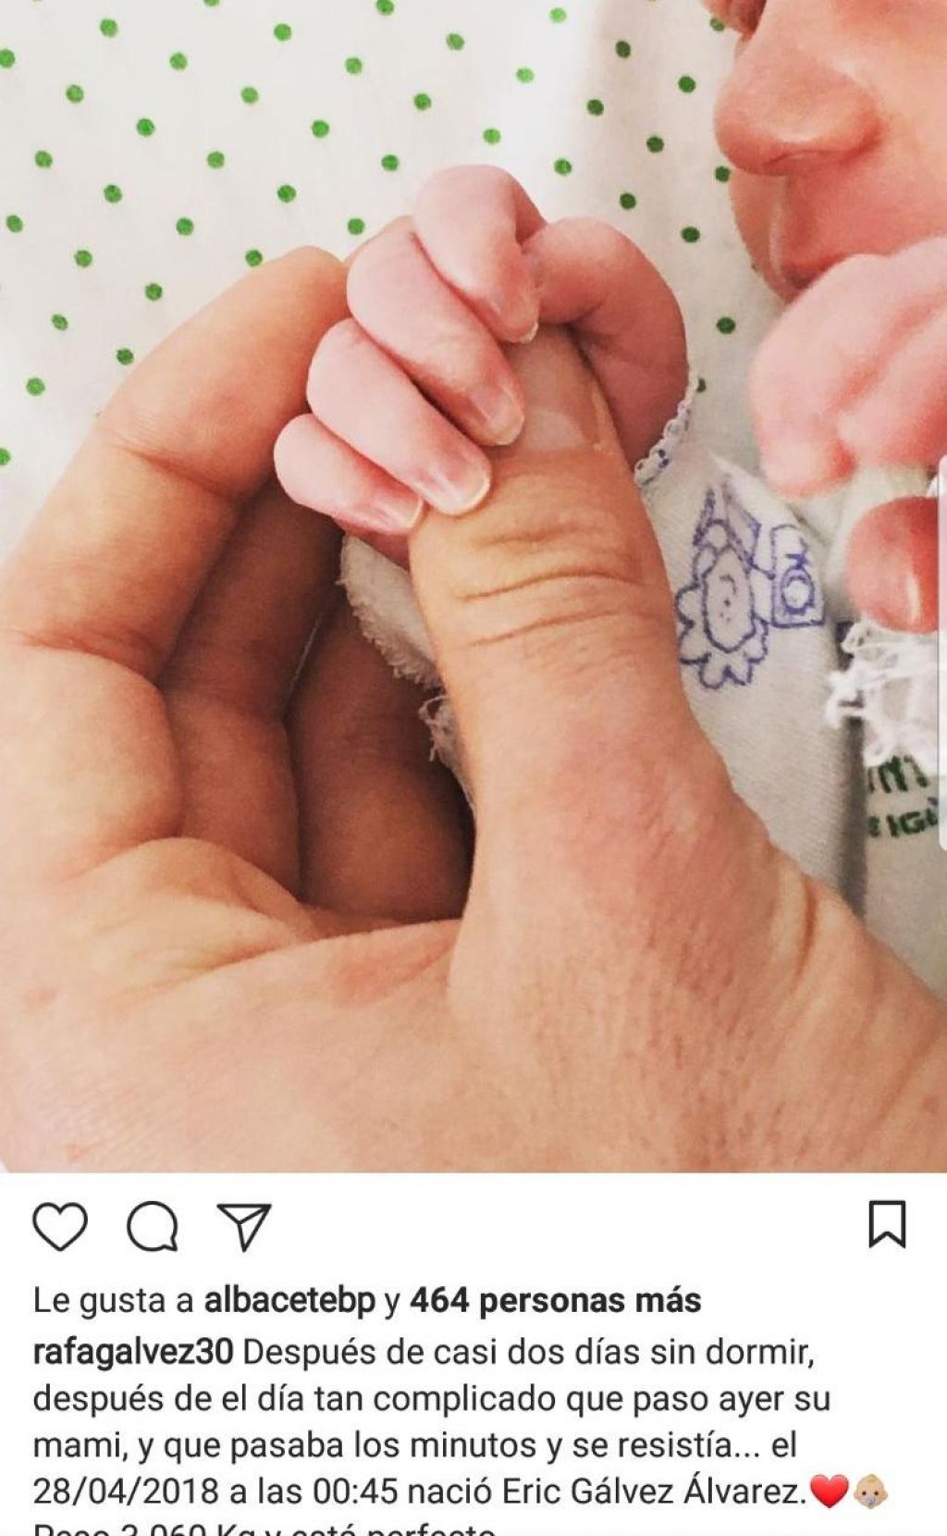The image size is (947, 1536).
Task: Open comments via the speech bubble icon
Action: pos(153,1228)
